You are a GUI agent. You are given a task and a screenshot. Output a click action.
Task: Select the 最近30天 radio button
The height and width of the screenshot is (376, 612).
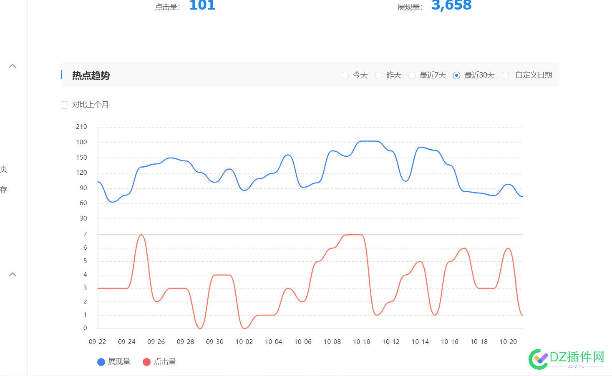[456, 75]
